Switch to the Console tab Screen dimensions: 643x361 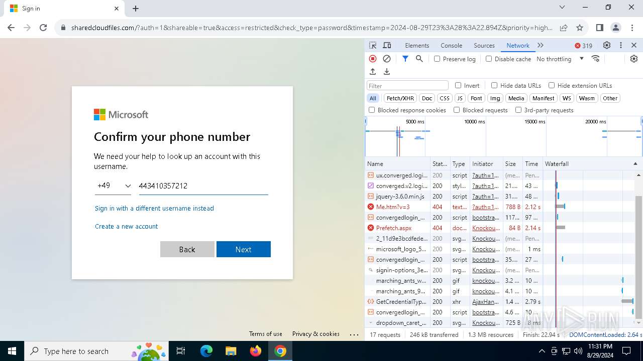click(451, 45)
